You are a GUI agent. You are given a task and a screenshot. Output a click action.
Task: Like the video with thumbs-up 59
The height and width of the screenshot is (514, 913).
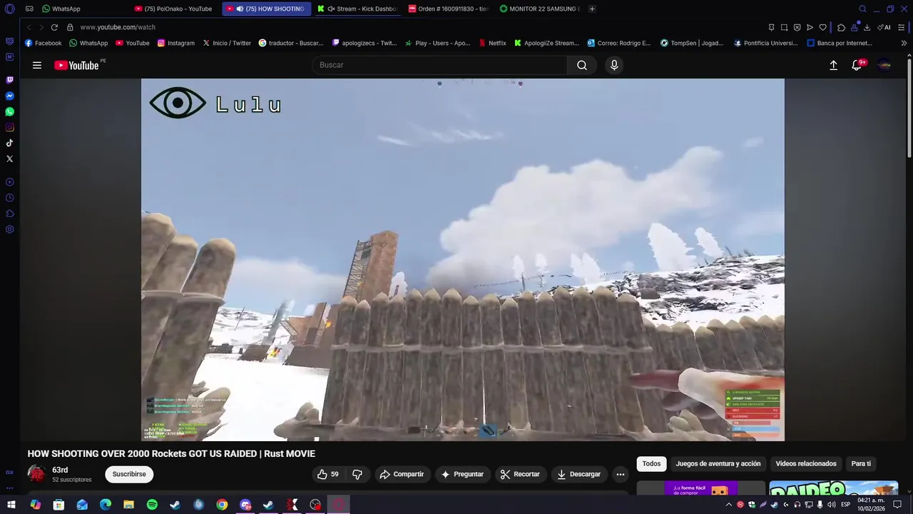point(328,474)
